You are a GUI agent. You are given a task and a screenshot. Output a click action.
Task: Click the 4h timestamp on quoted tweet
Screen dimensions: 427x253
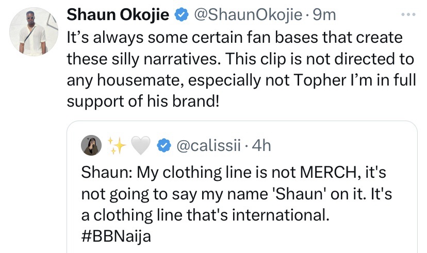(260, 146)
